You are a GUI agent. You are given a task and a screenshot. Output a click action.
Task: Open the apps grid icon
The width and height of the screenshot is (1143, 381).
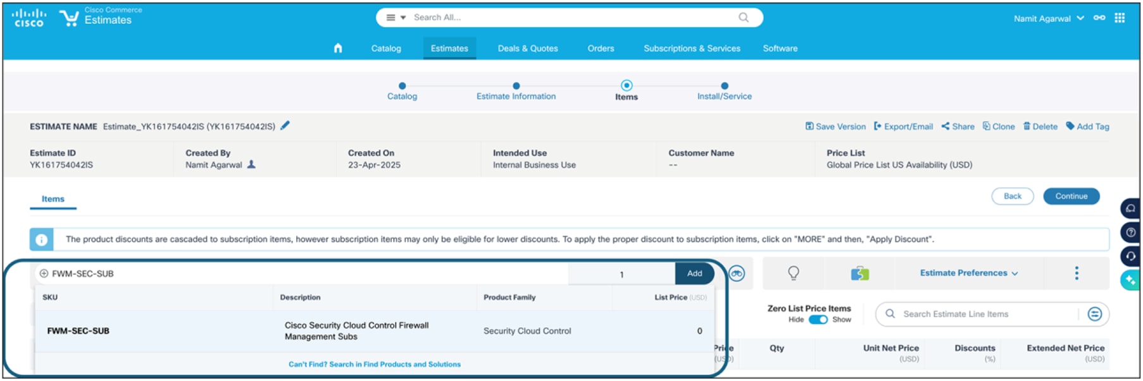[x=1120, y=18]
